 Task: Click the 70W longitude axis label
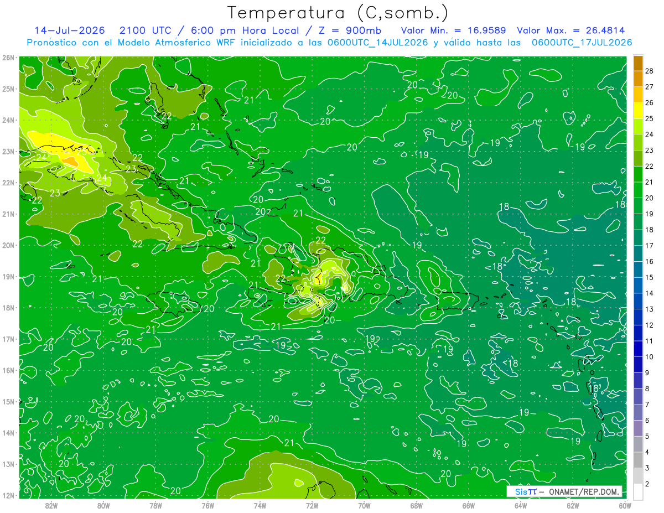(364, 505)
